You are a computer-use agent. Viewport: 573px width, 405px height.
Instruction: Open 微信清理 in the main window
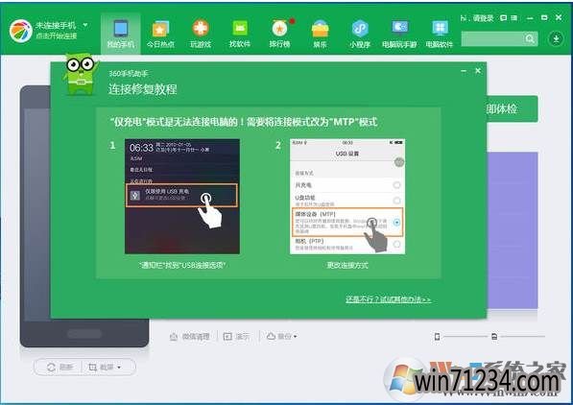[x=190, y=336]
